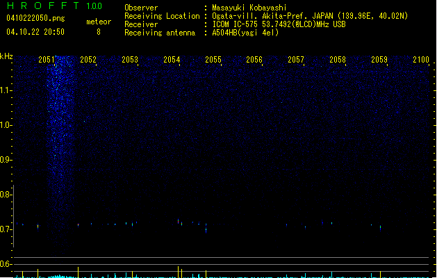Click the vertical meteor echo below 2055

[206, 228]
